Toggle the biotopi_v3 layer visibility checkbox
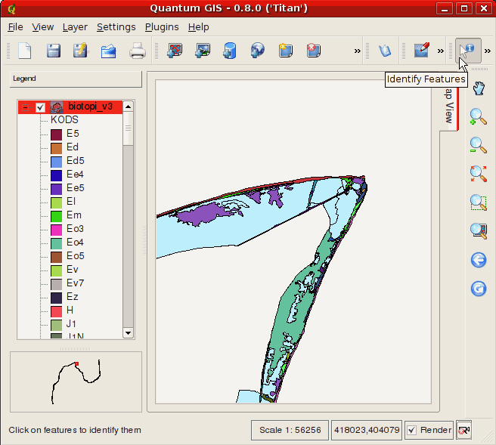The height and width of the screenshot is (445, 496). (x=40, y=107)
